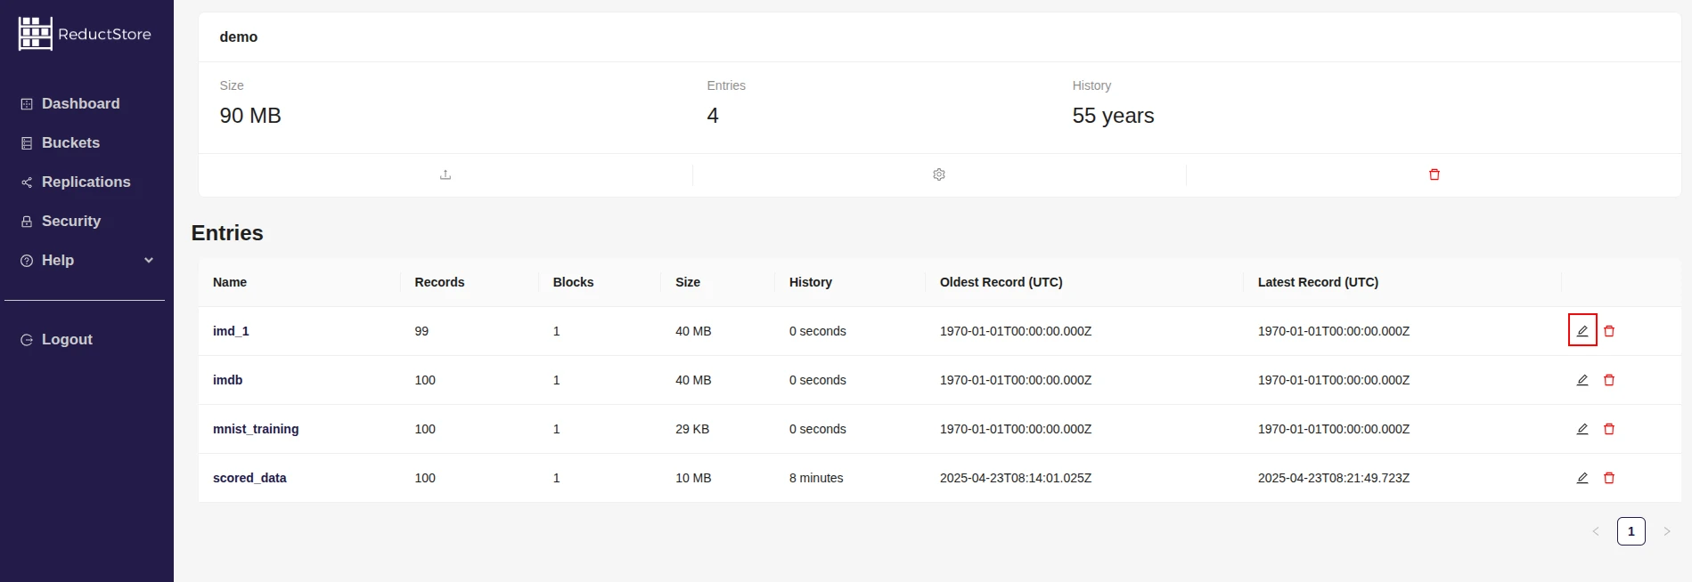Screen dimensions: 1692x582
Task: Delete the demo bucket via trash icon
Action: [1434, 174]
